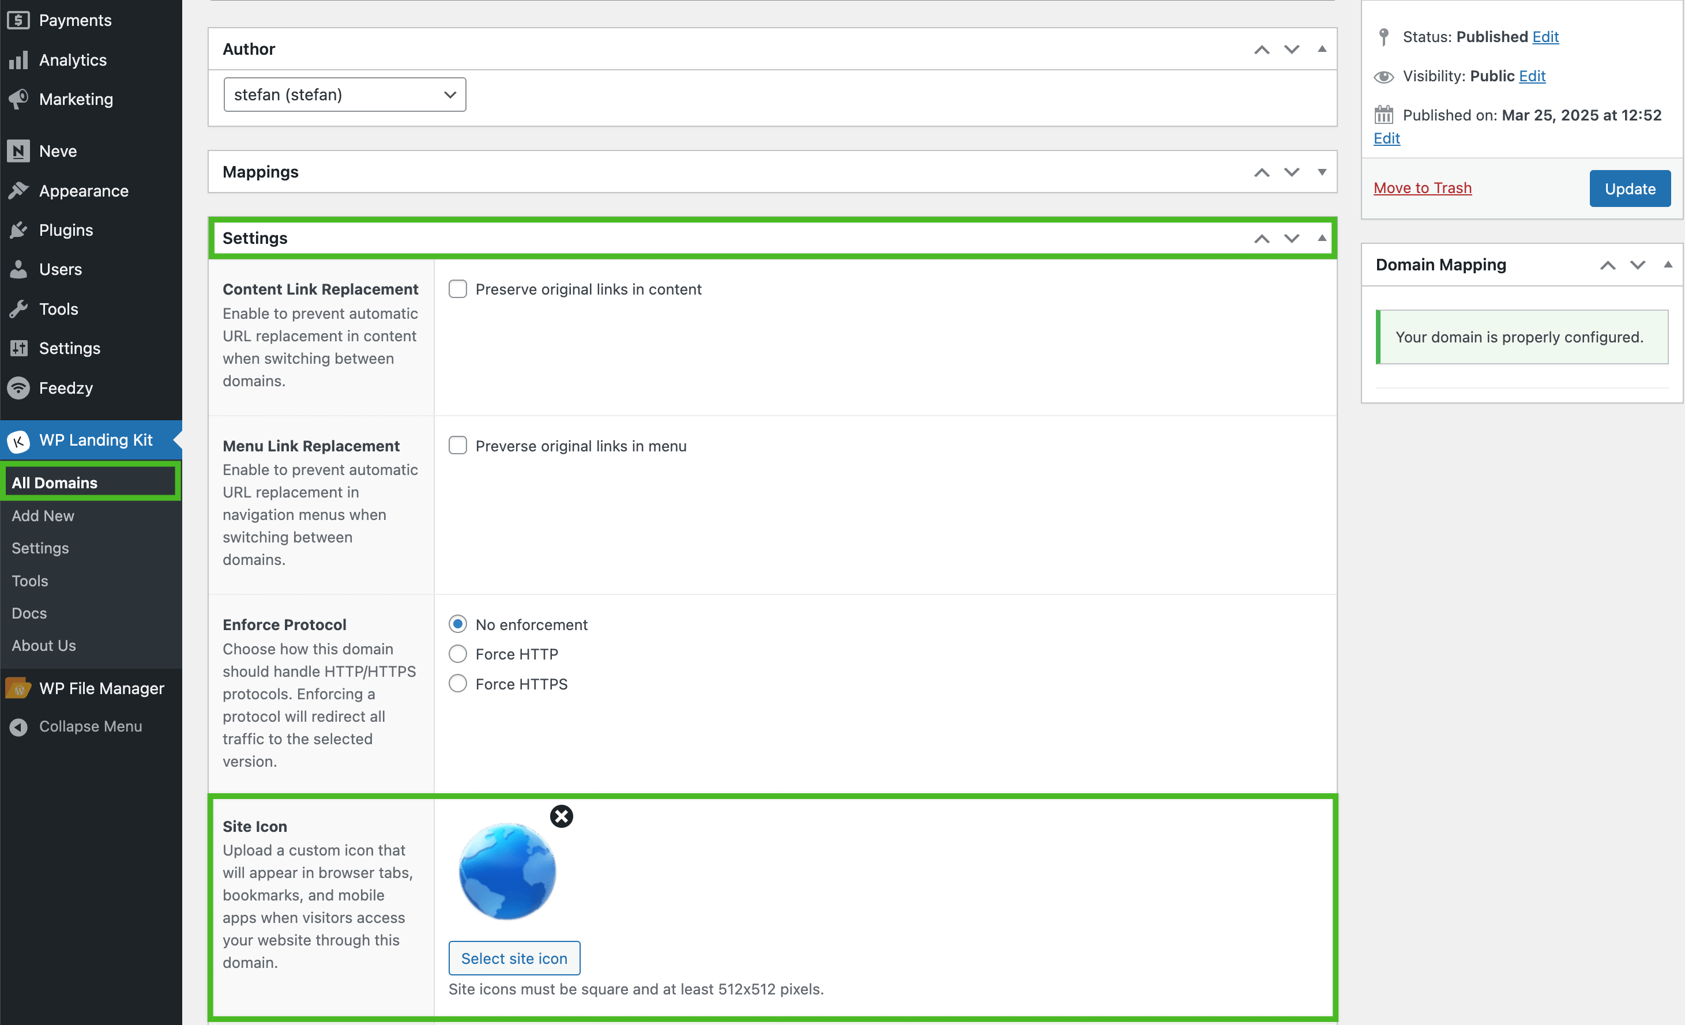
Task: Click the Analytics bar chart icon
Action: click(18, 60)
